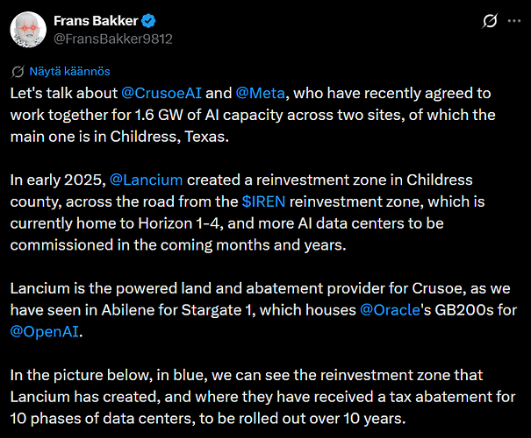Open the @Oracle mention
The image size is (531, 438).
[x=390, y=310]
